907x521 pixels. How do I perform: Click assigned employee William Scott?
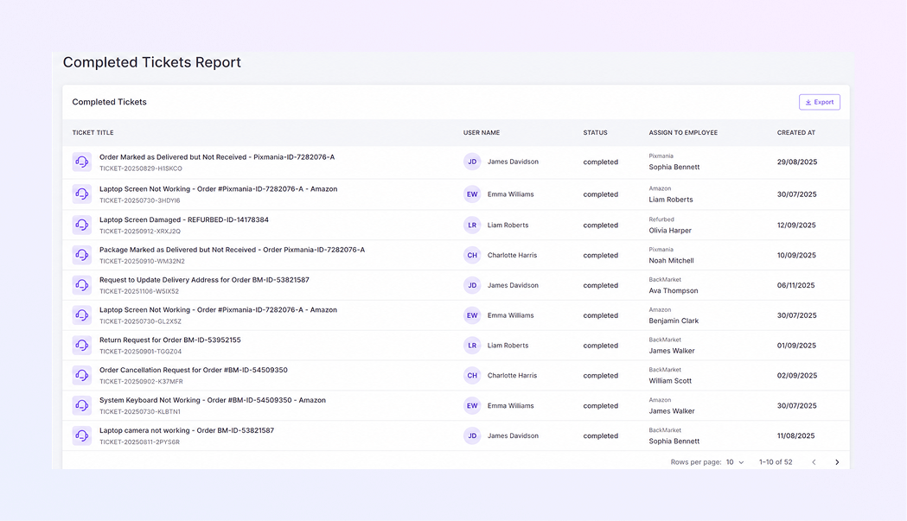pos(670,380)
